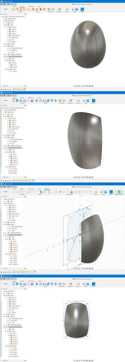Open the ASSEMBLE dropdown in the bottom window
Image resolution: width=125 pixels, height=362 pixels.
[x=62, y=286]
